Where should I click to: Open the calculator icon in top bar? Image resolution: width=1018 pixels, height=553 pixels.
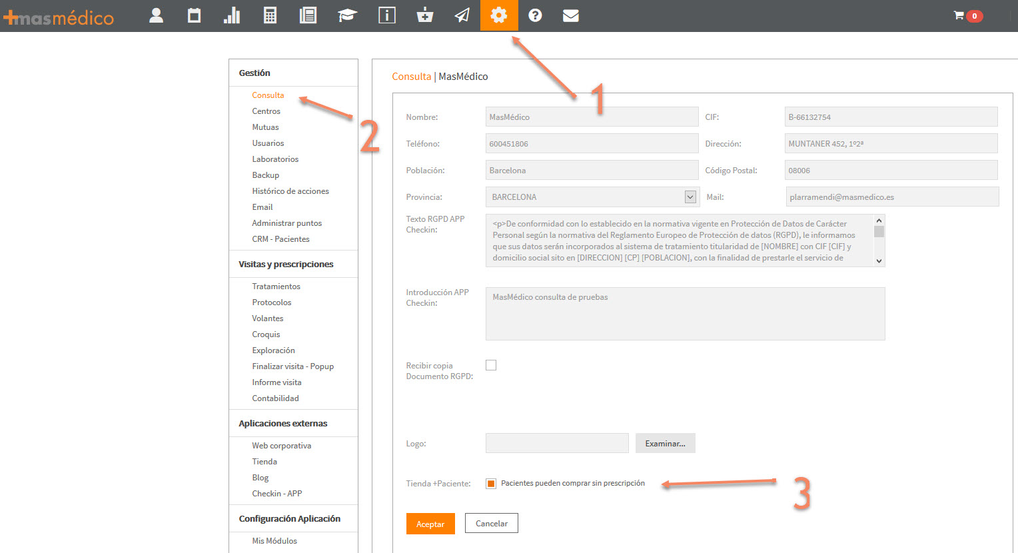(270, 15)
